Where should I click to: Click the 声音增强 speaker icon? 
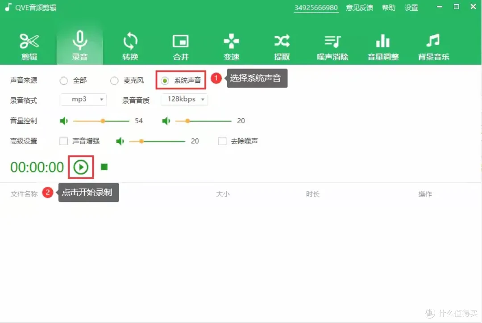pyautogui.click(x=120, y=141)
